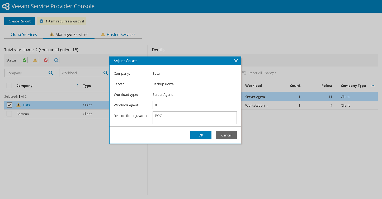
Task: Switch to the Managed Services tab
Action: [69, 35]
